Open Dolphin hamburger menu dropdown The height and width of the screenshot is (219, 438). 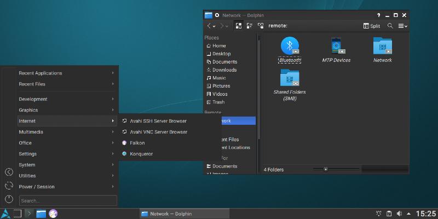(x=402, y=26)
